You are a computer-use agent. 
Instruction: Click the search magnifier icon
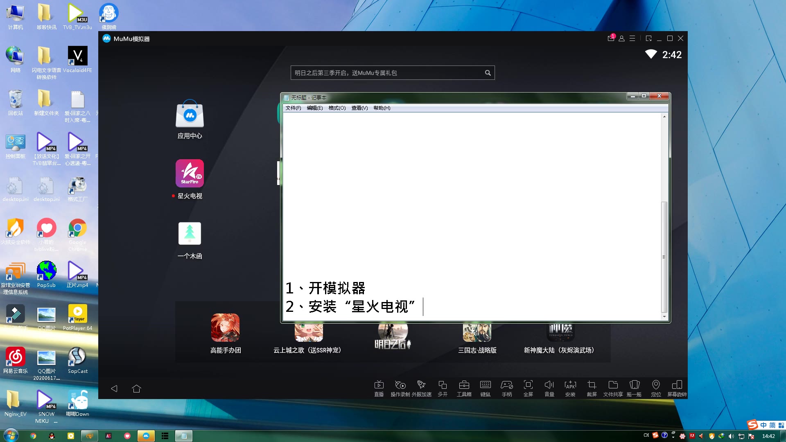[x=488, y=73]
